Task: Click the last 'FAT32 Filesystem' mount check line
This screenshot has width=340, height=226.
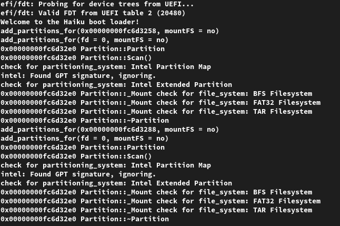Action: (161, 201)
